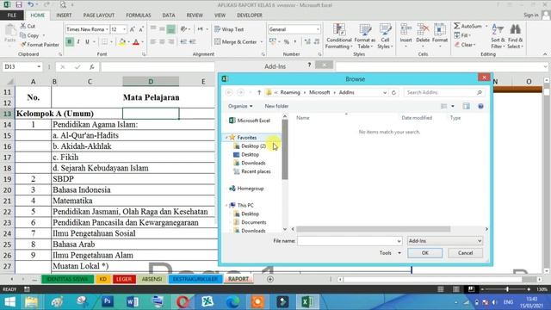
Task: Click the percent style icon
Action: [x=287, y=42]
